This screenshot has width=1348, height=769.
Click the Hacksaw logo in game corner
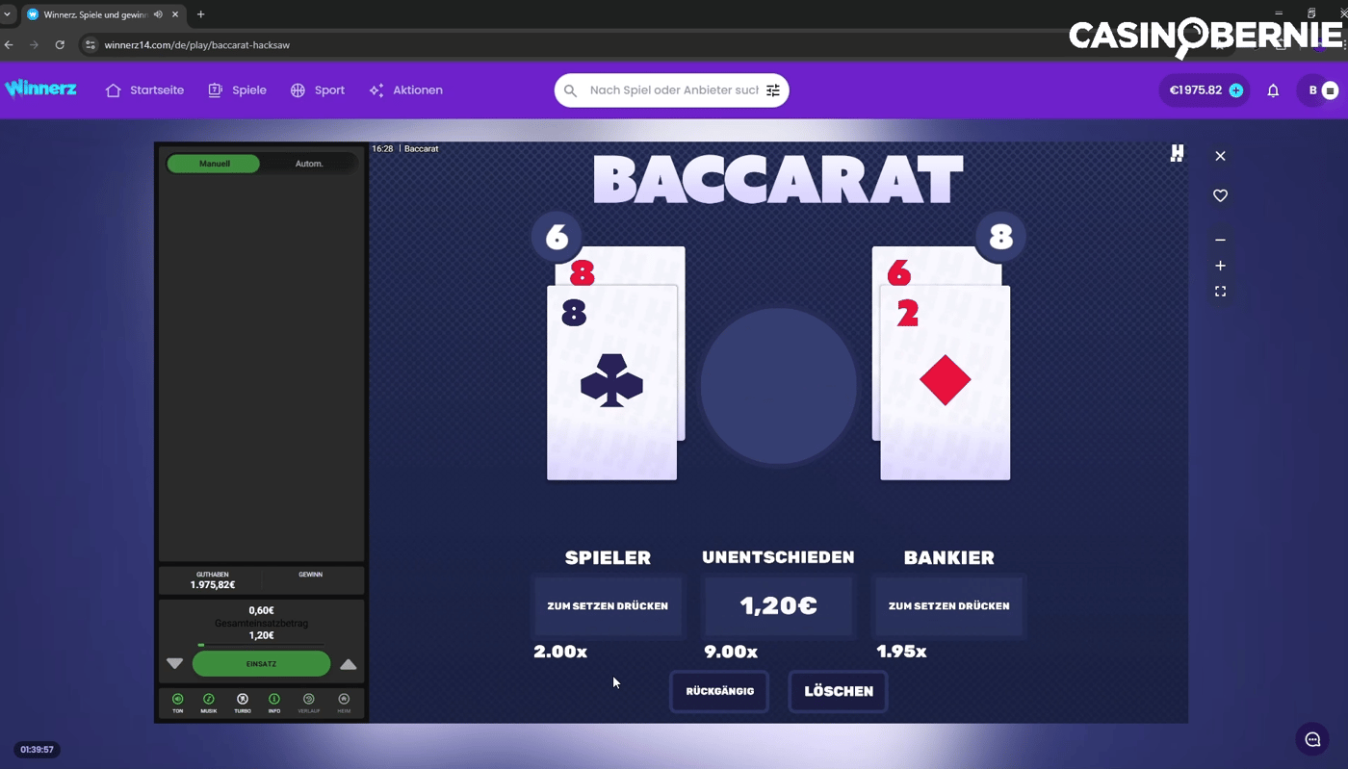1177,153
